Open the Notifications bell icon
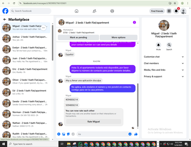 (x=176, y=11)
